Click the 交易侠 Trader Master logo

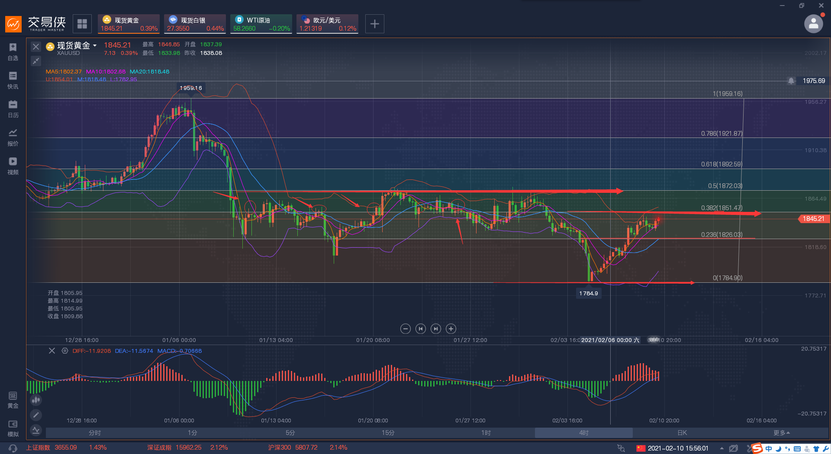tap(35, 24)
